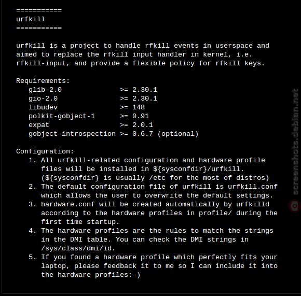Click the urfkill title heading
301x296 pixels.
click(31, 19)
